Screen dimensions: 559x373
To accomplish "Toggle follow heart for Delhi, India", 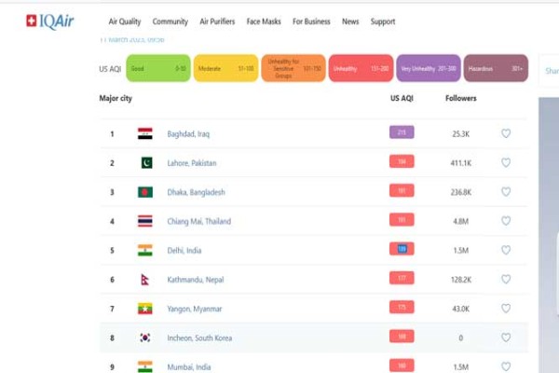I will pyautogui.click(x=506, y=250).
